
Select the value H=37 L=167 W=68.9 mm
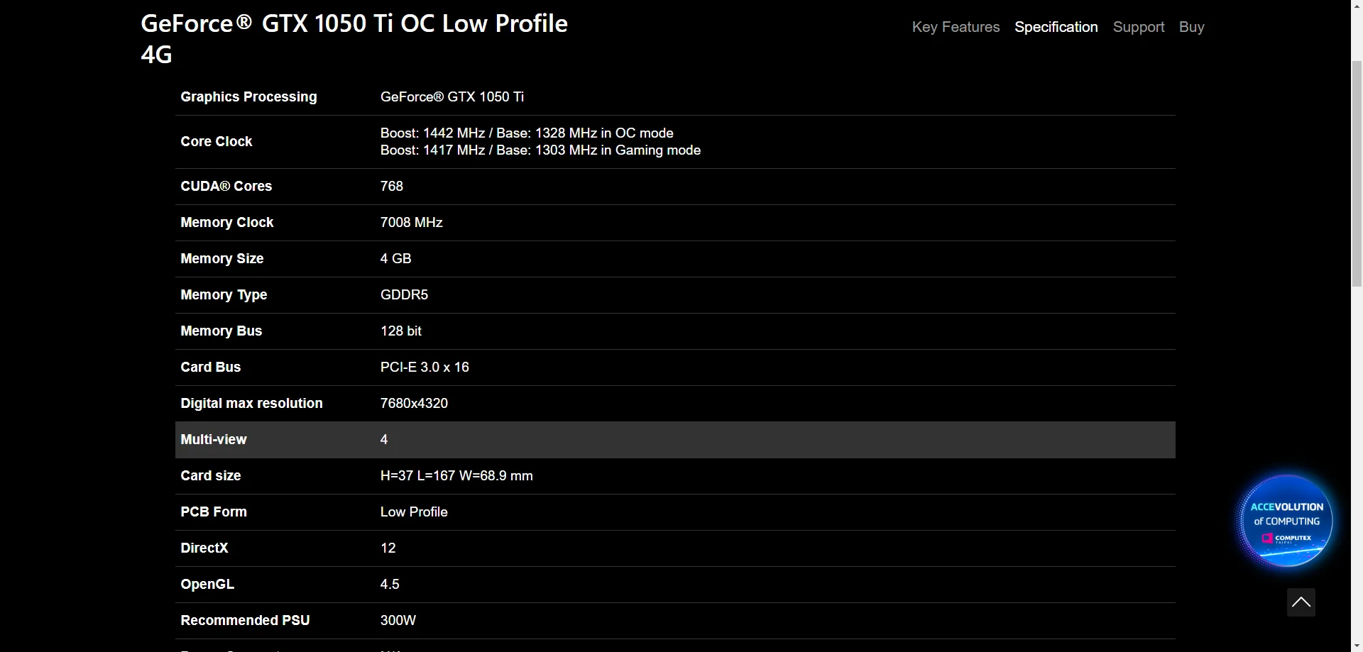[456, 475]
